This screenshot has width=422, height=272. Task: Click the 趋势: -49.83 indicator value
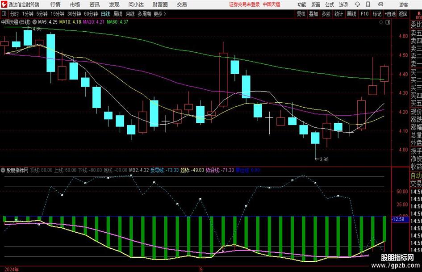(192, 170)
